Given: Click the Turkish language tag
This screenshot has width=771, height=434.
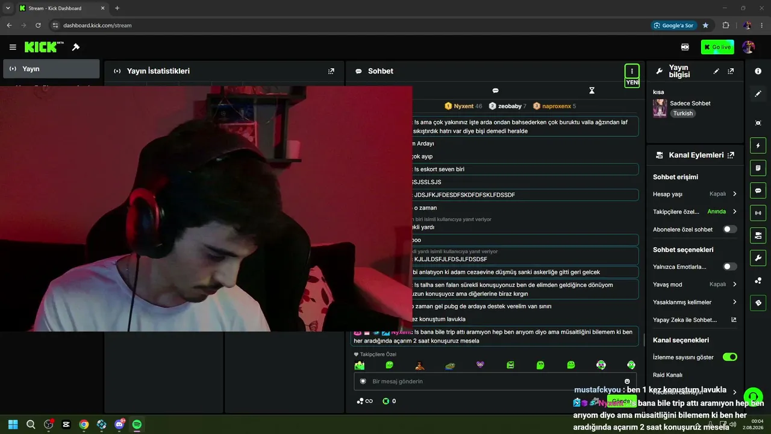Looking at the screenshot, I should [683, 113].
